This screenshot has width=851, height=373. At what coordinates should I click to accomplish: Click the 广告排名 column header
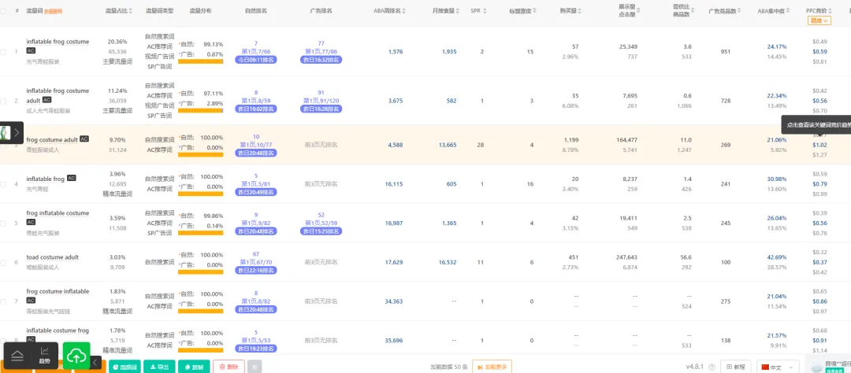[321, 11]
